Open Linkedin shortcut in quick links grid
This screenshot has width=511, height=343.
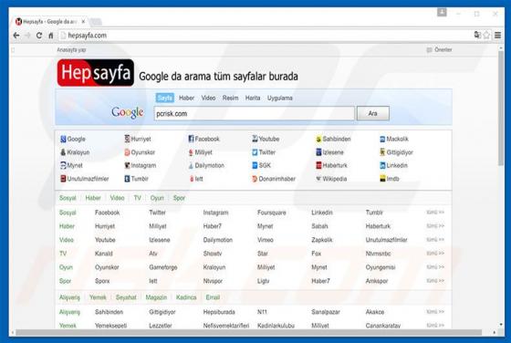pos(393,165)
